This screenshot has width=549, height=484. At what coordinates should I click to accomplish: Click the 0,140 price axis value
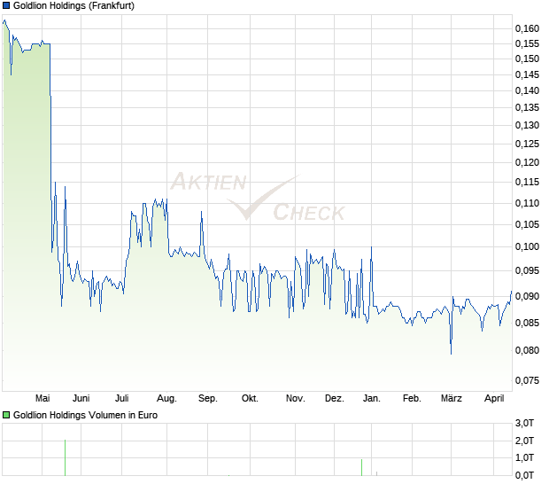[527, 90]
